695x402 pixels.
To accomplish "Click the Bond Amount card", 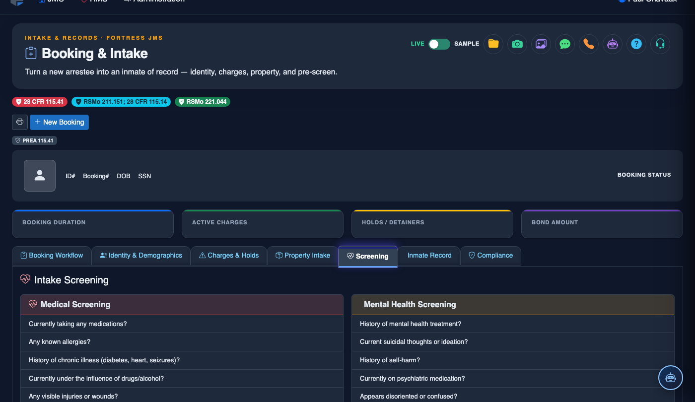I will point(602,224).
